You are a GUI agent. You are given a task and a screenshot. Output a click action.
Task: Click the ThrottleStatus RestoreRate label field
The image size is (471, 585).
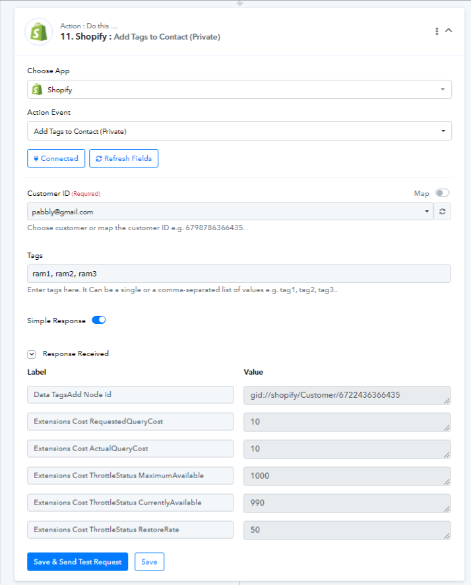(130, 530)
